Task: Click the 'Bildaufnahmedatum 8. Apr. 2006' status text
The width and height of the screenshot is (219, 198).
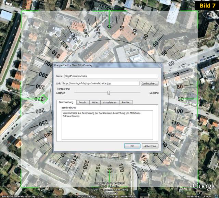Action: 23,197
